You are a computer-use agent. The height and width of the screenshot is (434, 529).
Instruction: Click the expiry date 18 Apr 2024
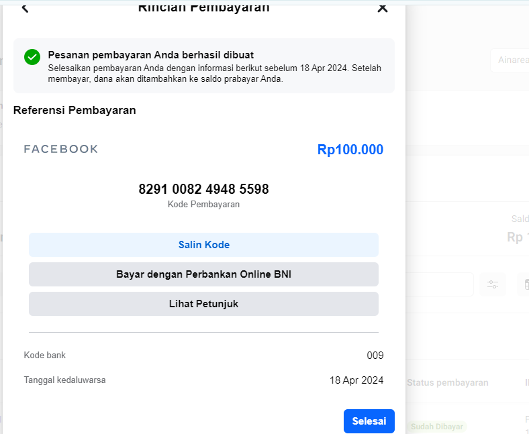[x=356, y=380]
